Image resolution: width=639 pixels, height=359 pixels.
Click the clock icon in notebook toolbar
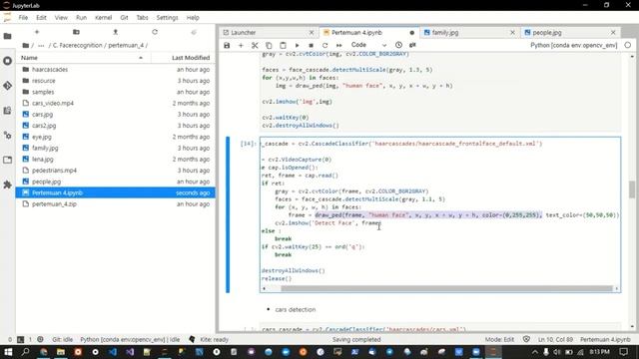[x=398, y=45]
